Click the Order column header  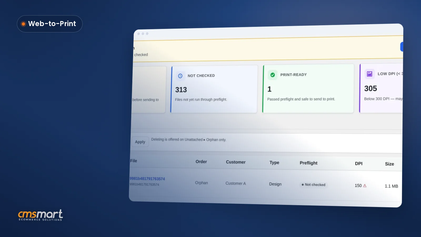201,162
